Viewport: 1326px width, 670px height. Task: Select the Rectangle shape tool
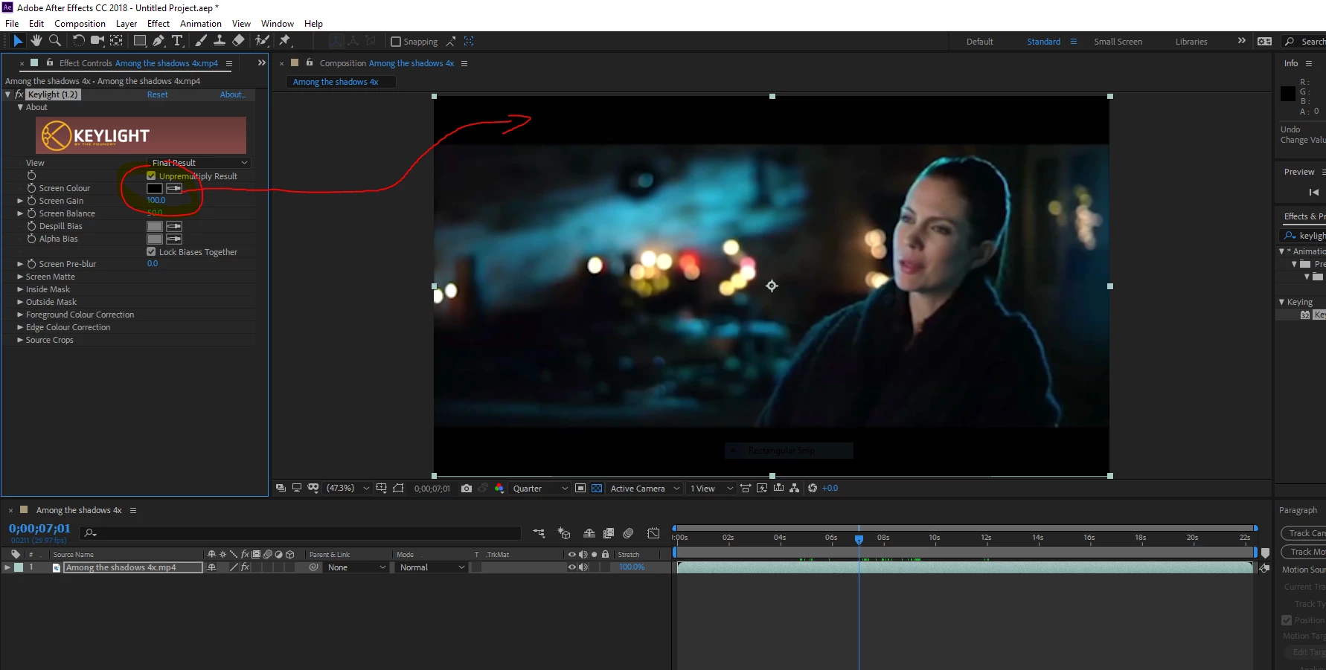click(140, 41)
